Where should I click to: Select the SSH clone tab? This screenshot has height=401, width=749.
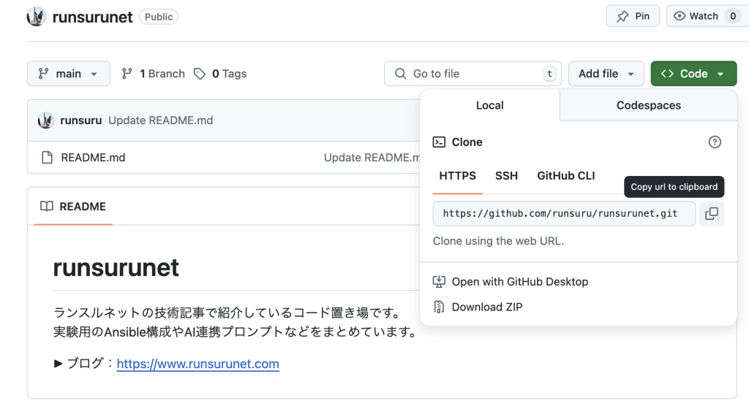pyautogui.click(x=506, y=176)
